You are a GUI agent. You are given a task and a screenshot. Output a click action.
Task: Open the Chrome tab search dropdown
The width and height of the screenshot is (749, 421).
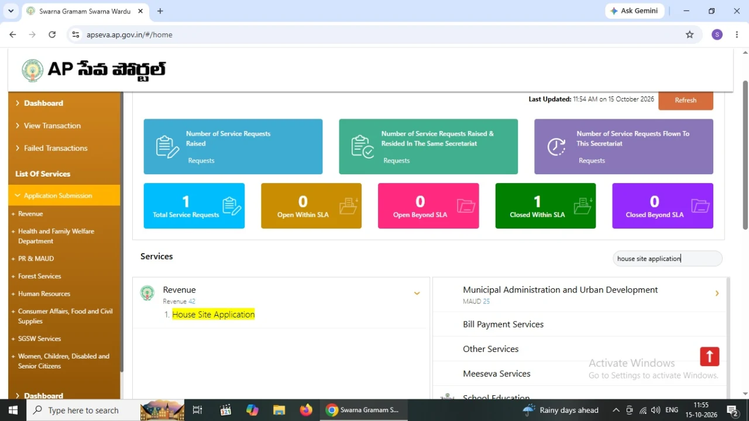coord(11,11)
